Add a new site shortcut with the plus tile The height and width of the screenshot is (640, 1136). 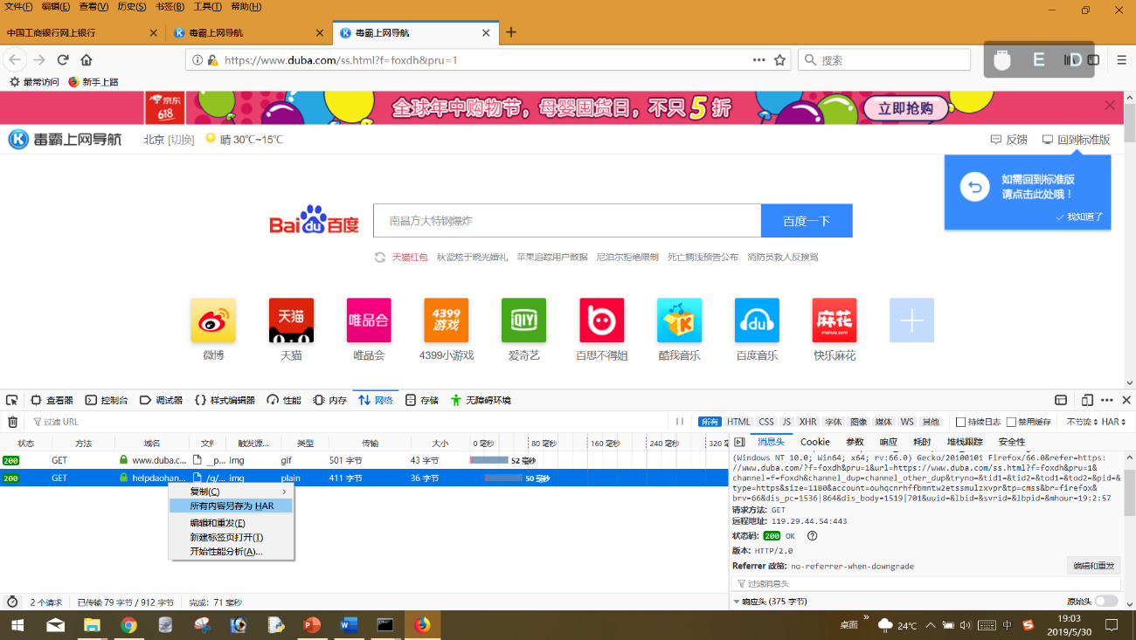(x=911, y=320)
